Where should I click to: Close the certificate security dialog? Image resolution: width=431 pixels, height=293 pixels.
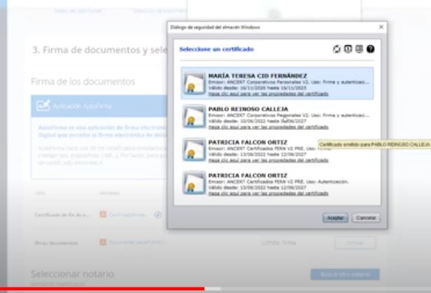[381, 27]
